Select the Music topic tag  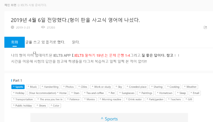pyautogui.click(x=32, y=87)
